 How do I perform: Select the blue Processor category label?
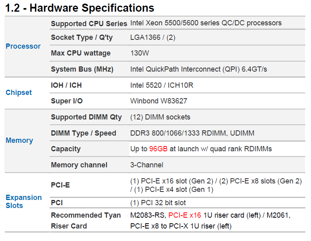23,46
